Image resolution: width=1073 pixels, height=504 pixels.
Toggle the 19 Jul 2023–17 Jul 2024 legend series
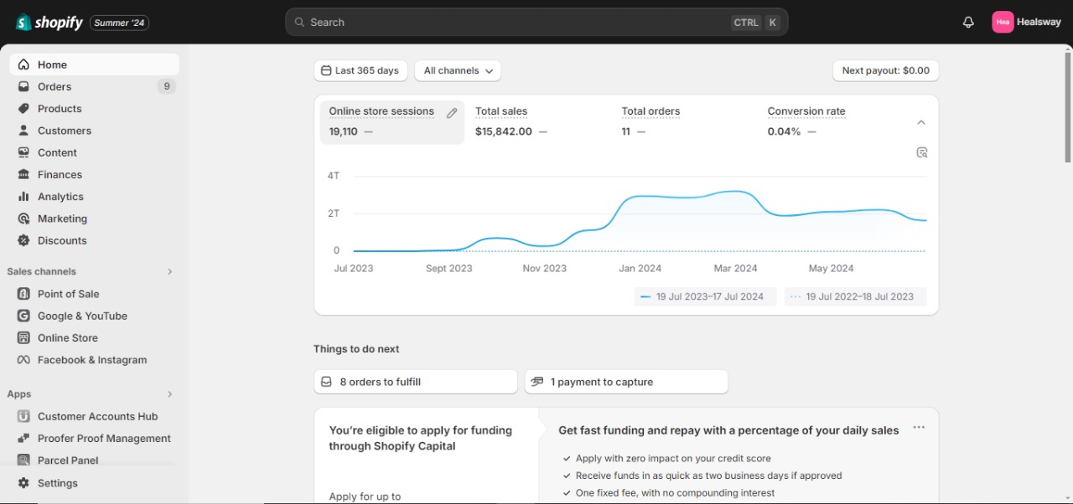(x=702, y=296)
